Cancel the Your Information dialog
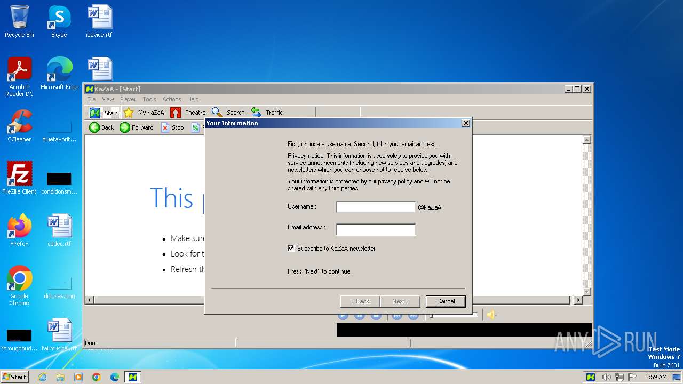This screenshot has height=384, width=683. (446, 301)
